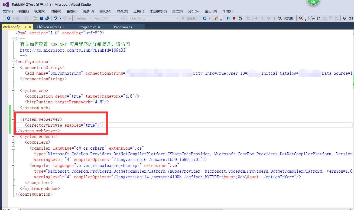This screenshot has height=210, width=354.
Task: Open the 帮助(H) menu
Action: [x=228, y=11]
